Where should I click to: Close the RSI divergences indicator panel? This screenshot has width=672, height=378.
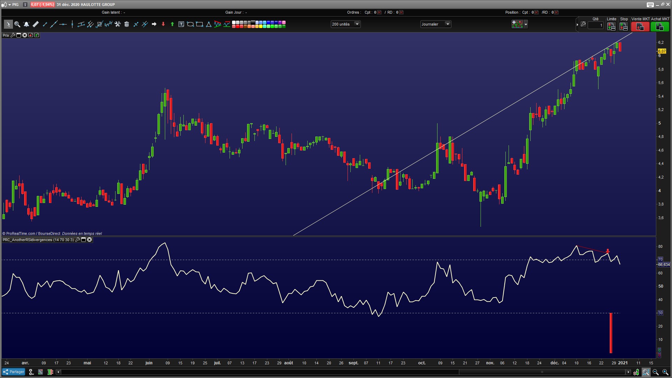[x=90, y=240]
